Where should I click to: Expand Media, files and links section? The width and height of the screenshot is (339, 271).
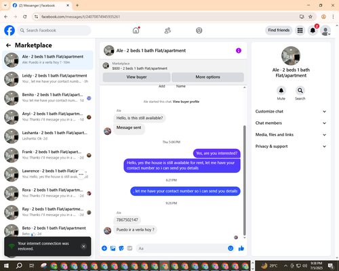[291, 135]
